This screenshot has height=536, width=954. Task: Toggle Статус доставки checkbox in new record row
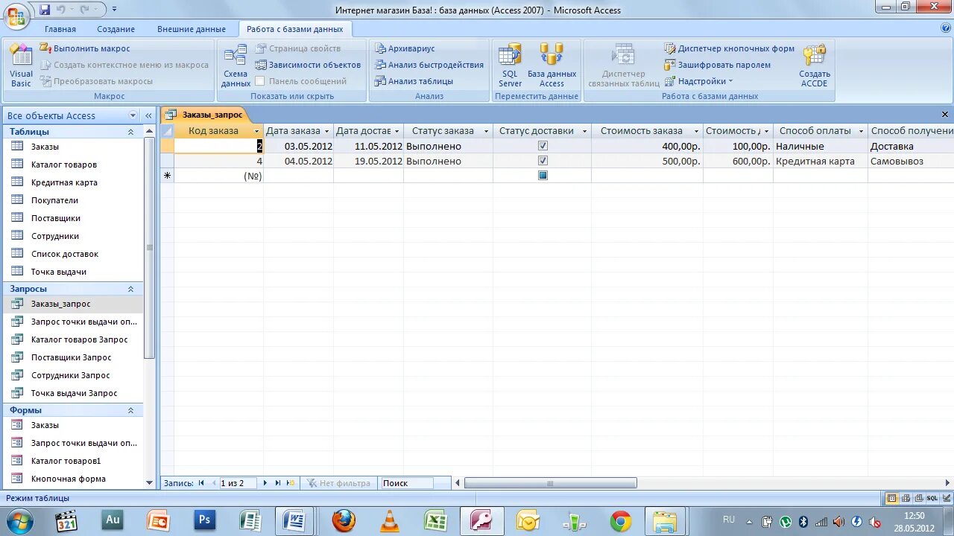click(543, 176)
